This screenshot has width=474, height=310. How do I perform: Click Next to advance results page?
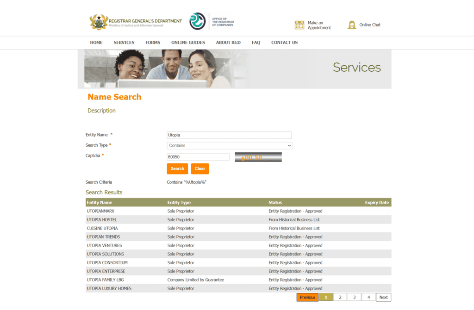383,298
